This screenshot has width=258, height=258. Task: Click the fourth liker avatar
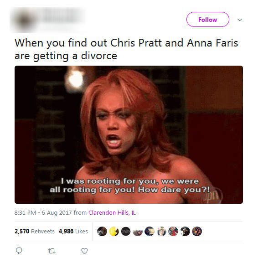(138, 232)
